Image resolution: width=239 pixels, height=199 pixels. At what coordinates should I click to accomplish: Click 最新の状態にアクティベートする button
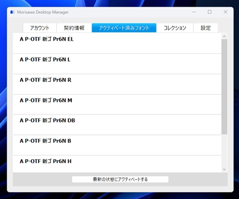click(x=120, y=179)
